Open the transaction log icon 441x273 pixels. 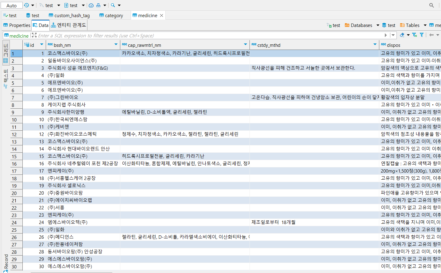click(26, 5)
